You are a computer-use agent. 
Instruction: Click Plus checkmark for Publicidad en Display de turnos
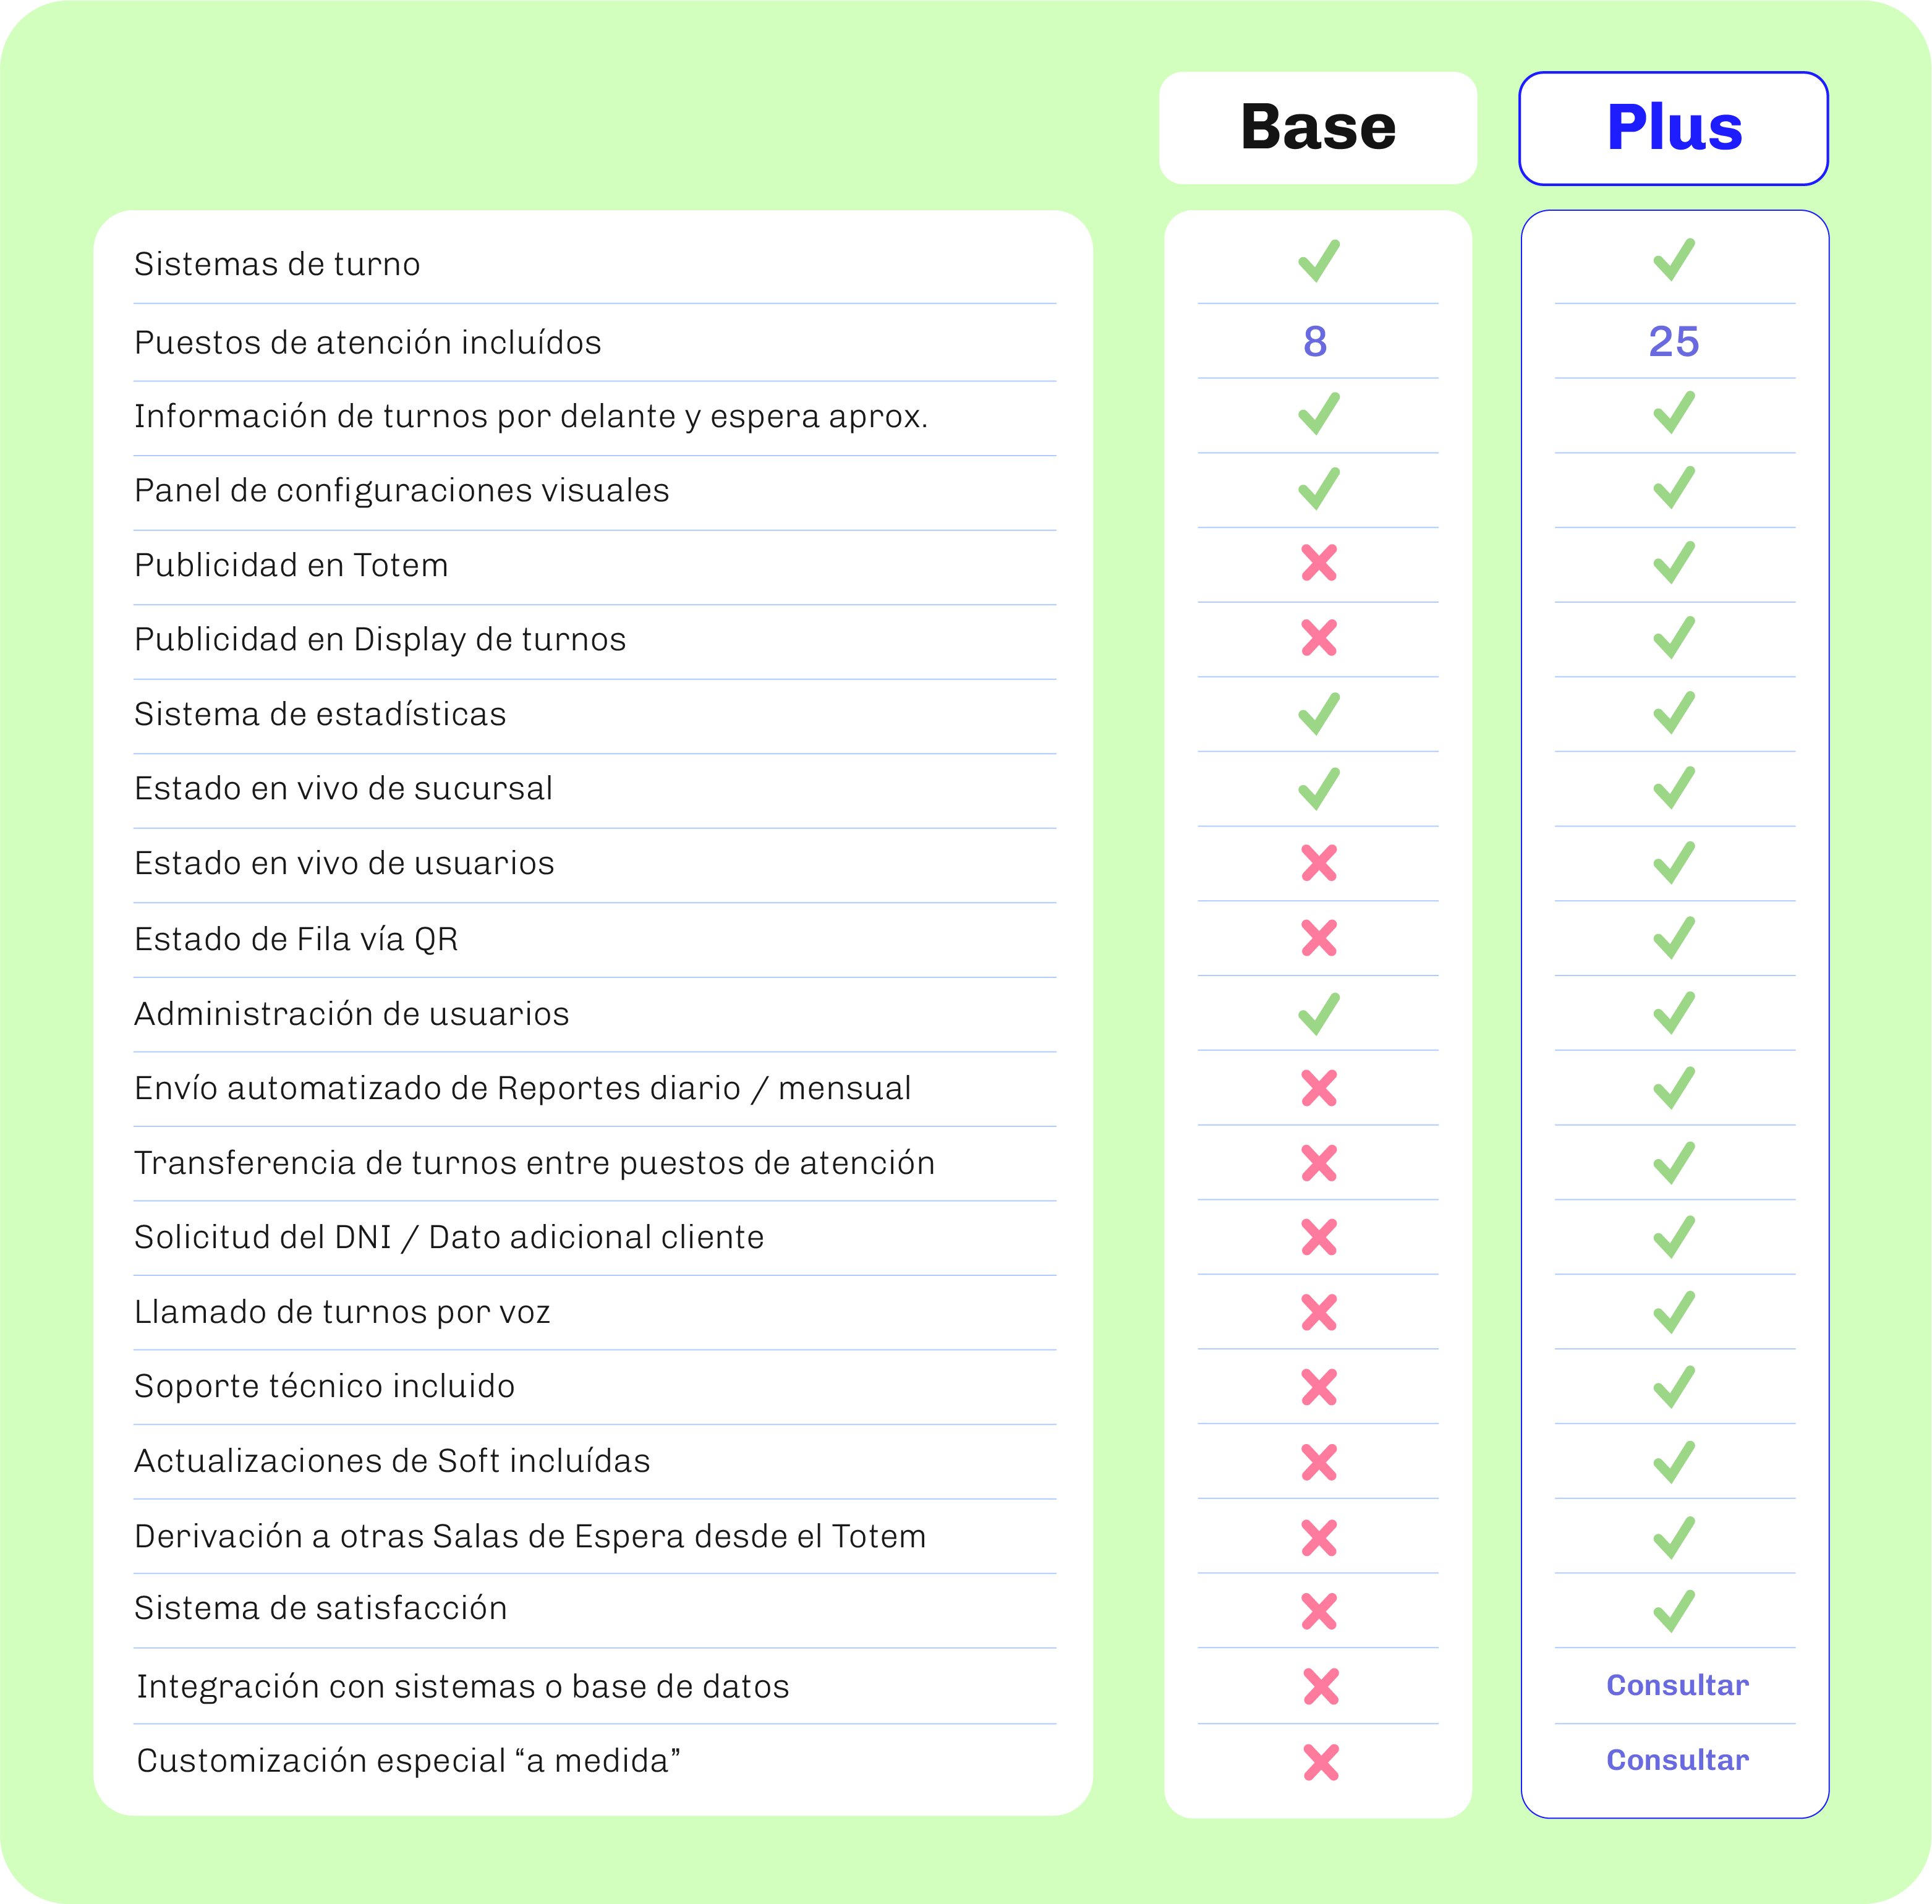pos(1674,638)
